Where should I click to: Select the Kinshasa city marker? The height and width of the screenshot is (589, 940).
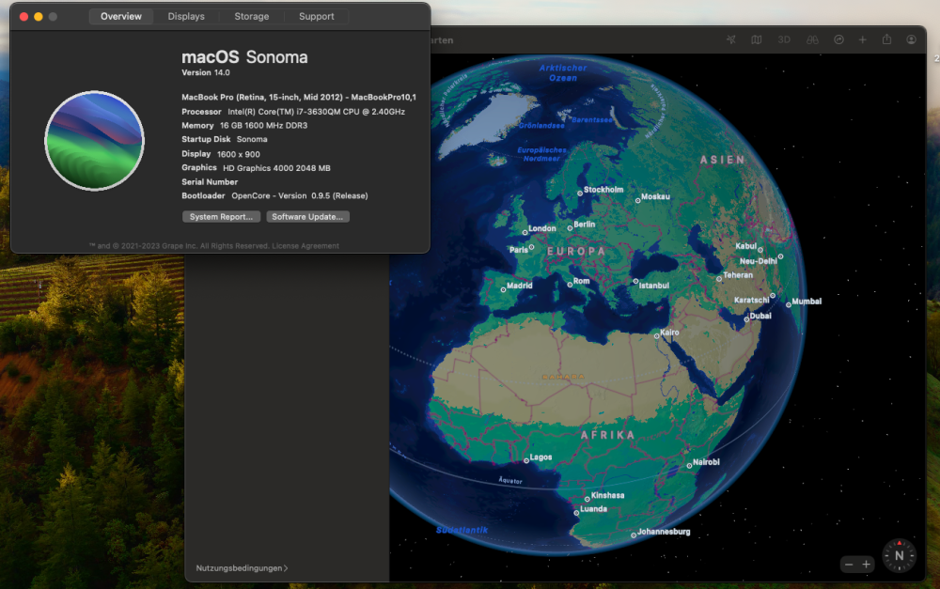587,499
